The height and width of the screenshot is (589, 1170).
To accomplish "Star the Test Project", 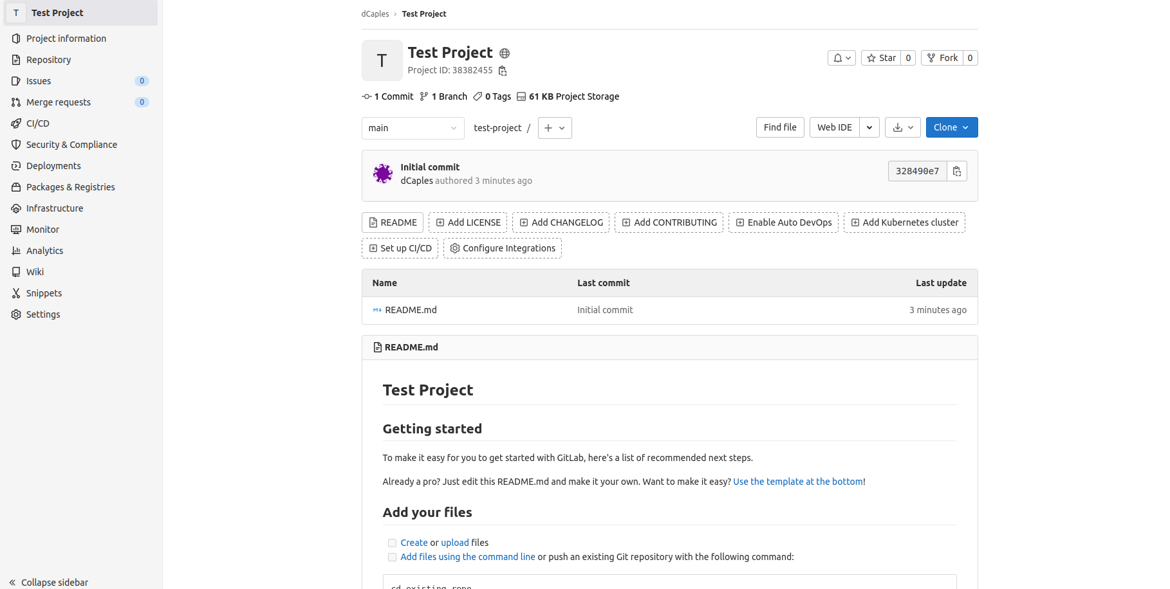I will pyautogui.click(x=881, y=58).
